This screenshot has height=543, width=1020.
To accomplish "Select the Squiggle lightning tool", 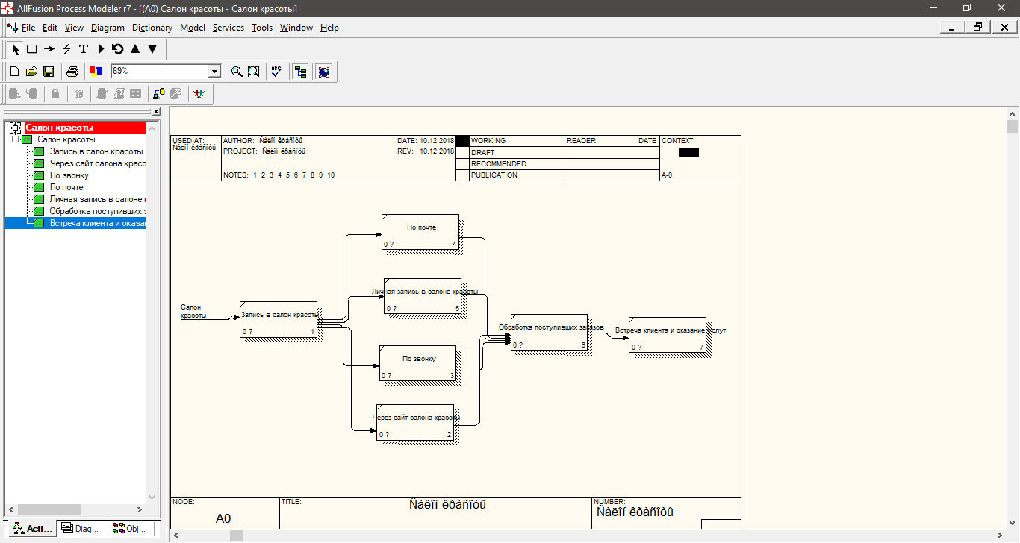I will pos(66,49).
